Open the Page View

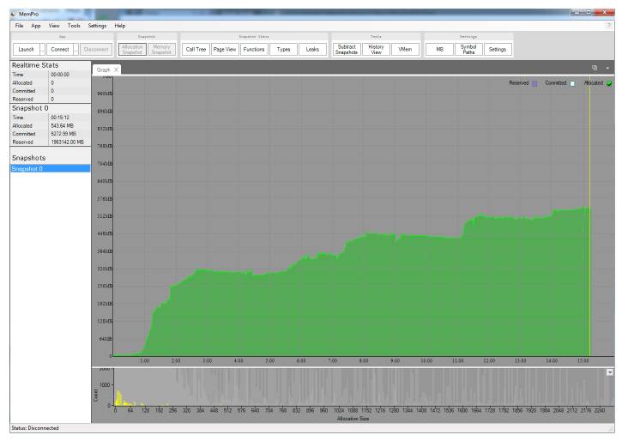pyautogui.click(x=225, y=50)
